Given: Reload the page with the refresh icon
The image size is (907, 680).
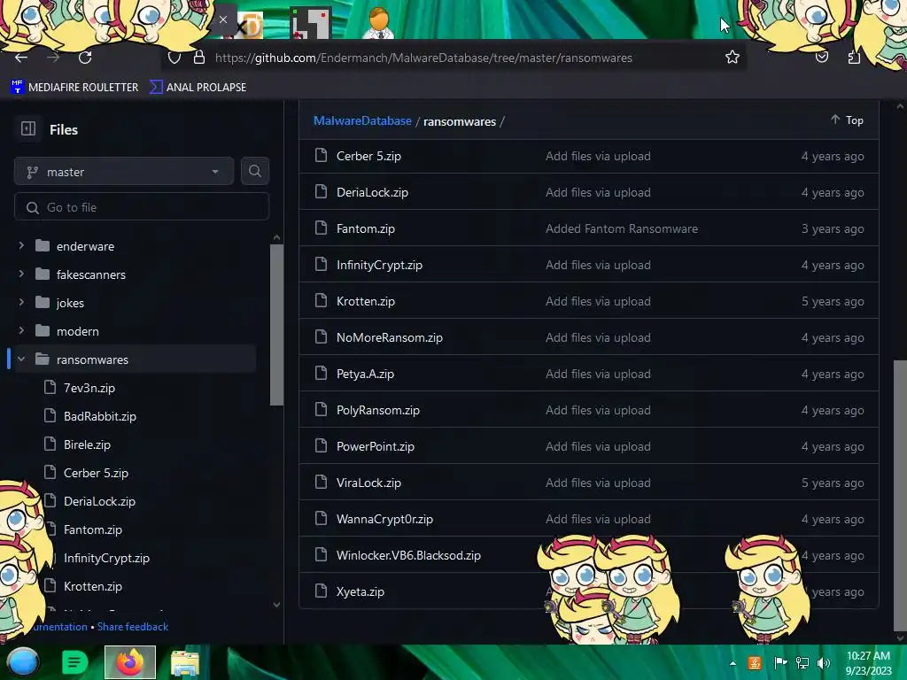Looking at the screenshot, I should [x=85, y=58].
